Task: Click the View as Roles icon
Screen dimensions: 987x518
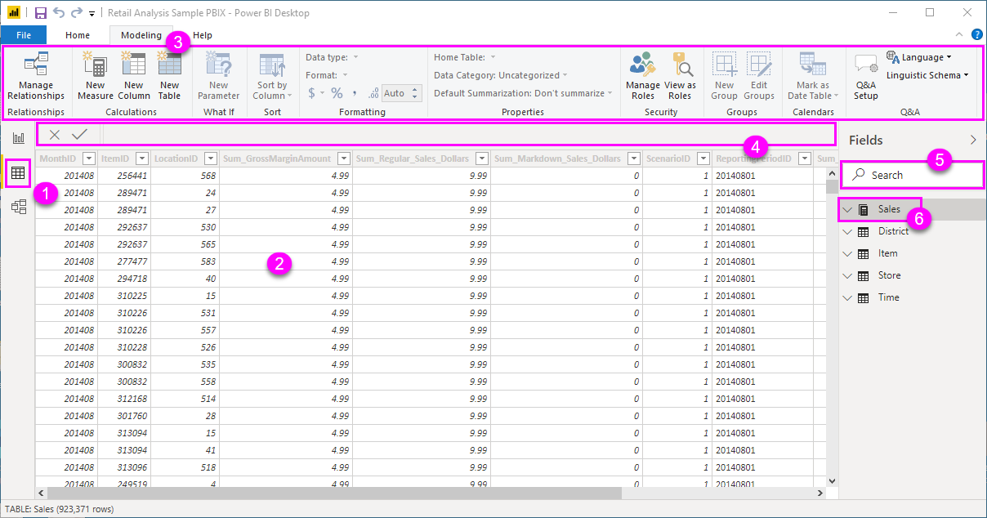Action: point(680,75)
